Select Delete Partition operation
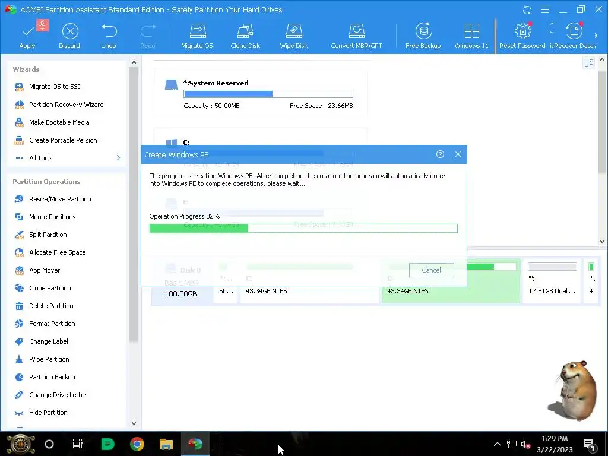Screen dimensions: 608x456 pyautogui.click(x=51, y=306)
